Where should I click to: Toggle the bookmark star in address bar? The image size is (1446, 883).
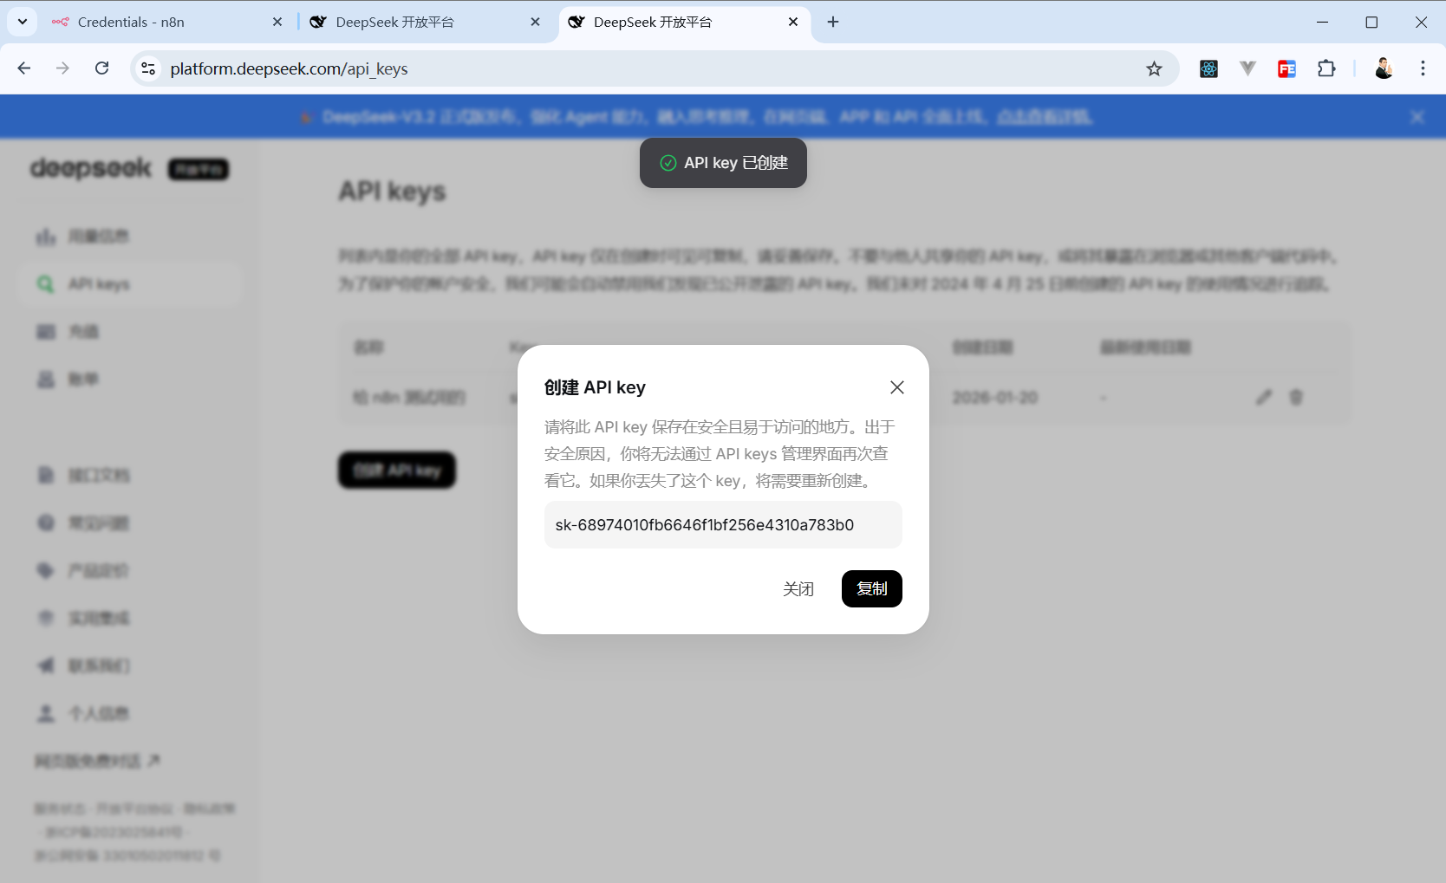(x=1154, y=68)
